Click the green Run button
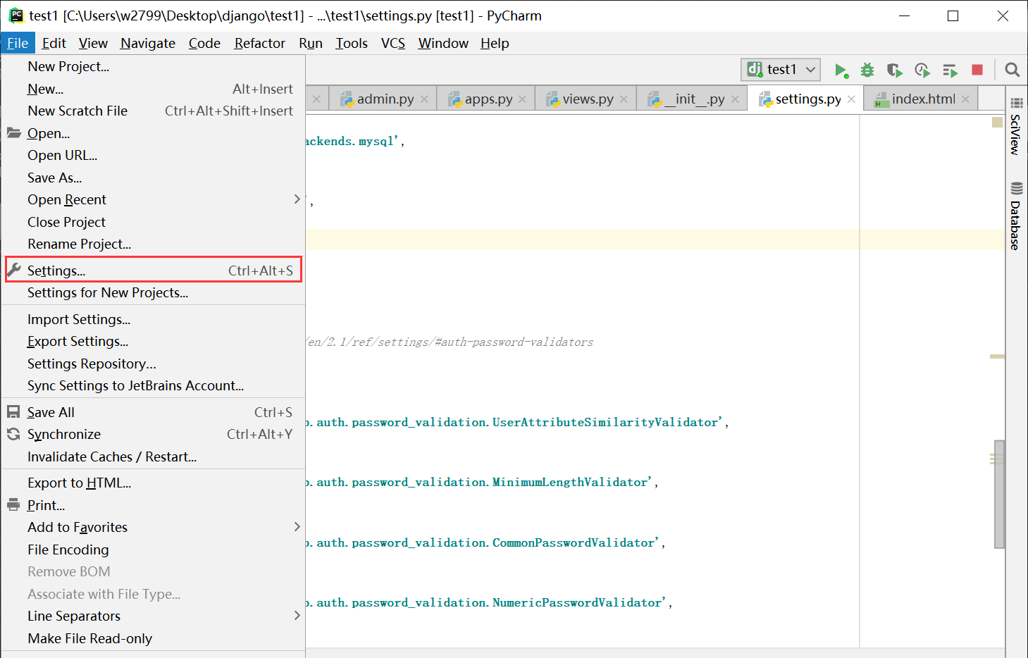Image resolution: width=1028 pixels, height=658 pixels. click(x=841, y=70)
